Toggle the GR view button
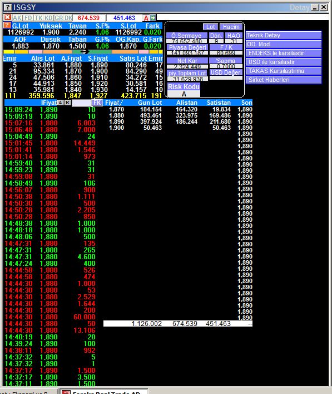This screenshot has height=394, width=332. point(59,18)
